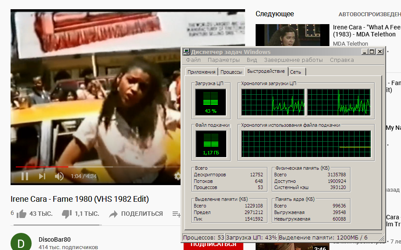Click the add-to-playlist icon

coord(176,214)
